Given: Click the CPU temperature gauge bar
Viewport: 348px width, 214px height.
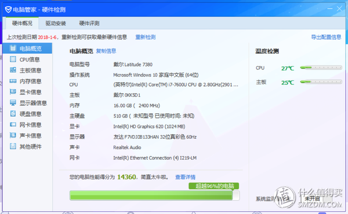Looking at the screenshot, I should tap(321, 68).
